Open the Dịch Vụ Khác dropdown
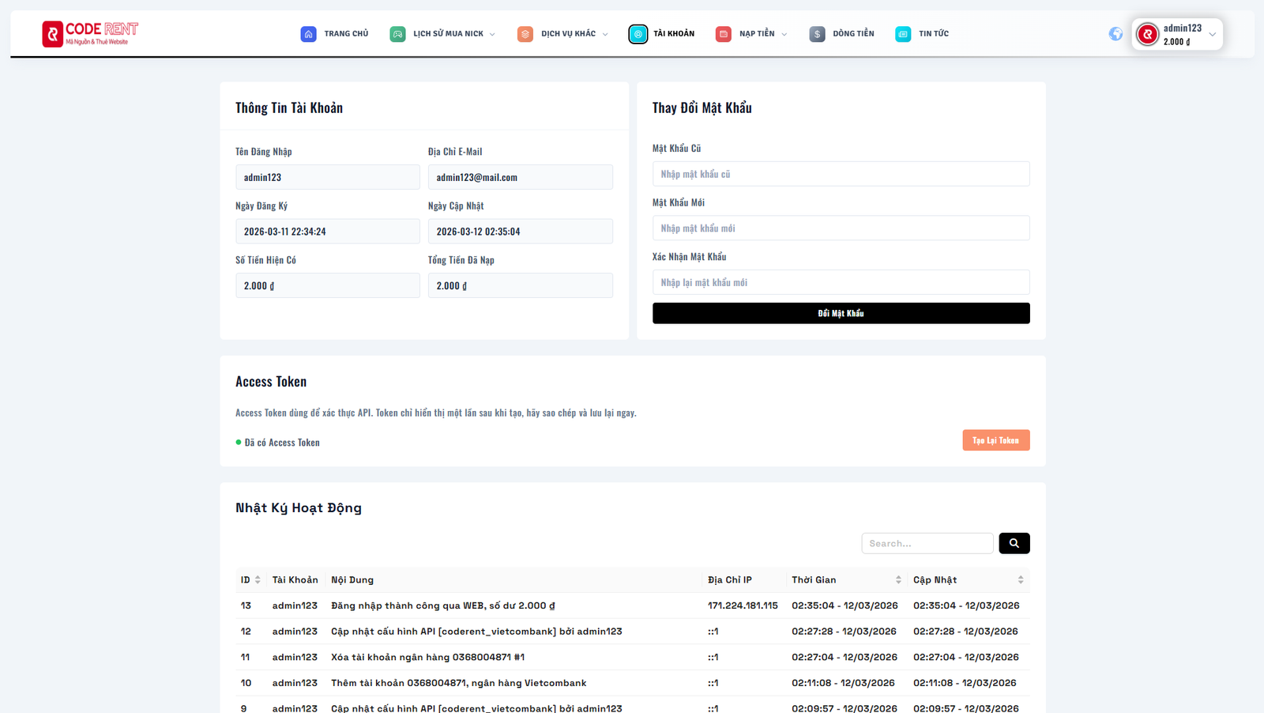 (x=606, y=33)
